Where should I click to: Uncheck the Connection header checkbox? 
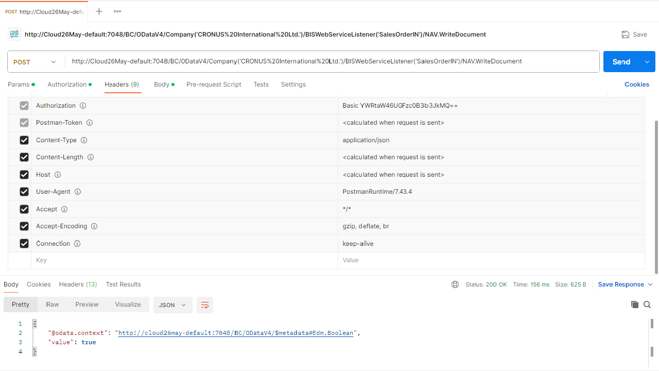pos(24,244)
